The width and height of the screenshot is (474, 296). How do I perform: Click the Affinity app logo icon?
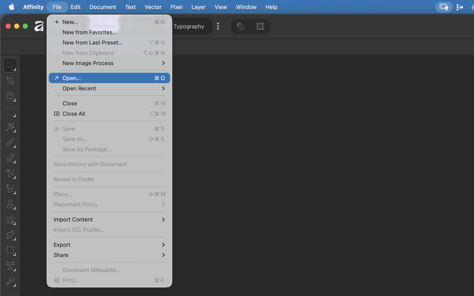tap(39, 26)
